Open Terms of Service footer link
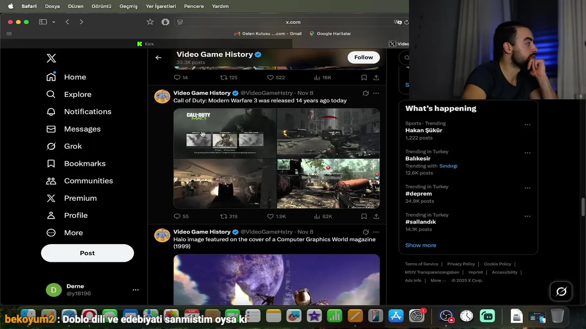 click(422, 264)
